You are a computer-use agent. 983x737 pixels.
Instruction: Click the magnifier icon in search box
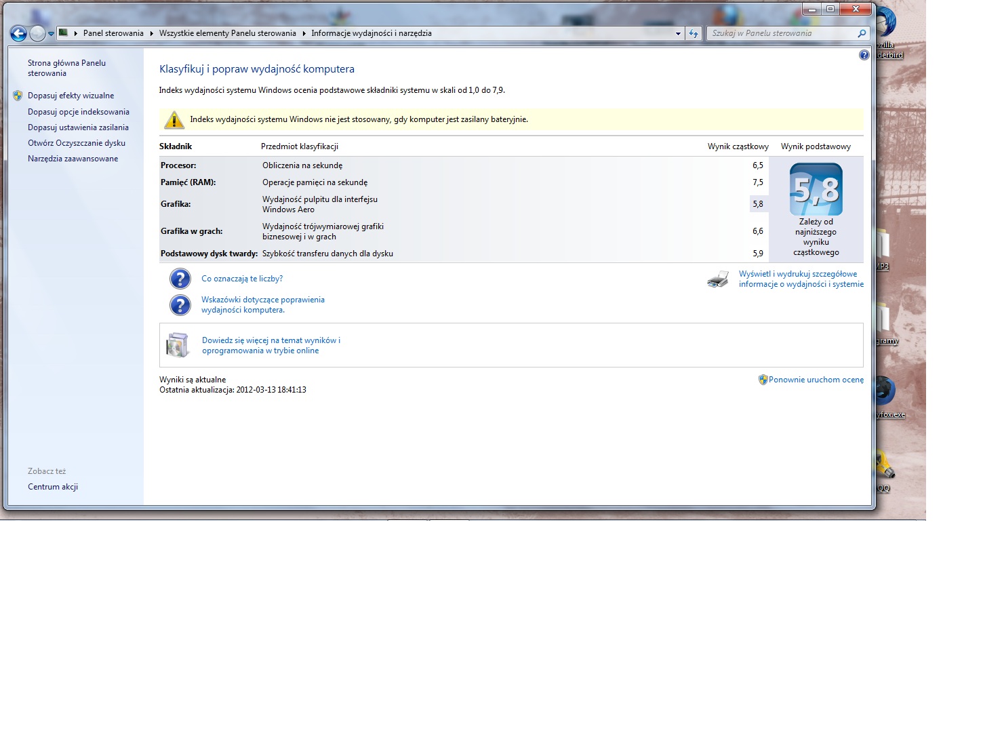(862, 33)
